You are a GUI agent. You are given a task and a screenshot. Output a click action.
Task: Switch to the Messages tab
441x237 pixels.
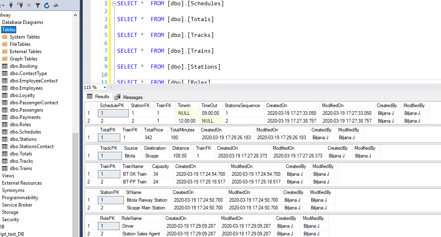[128, 97]
